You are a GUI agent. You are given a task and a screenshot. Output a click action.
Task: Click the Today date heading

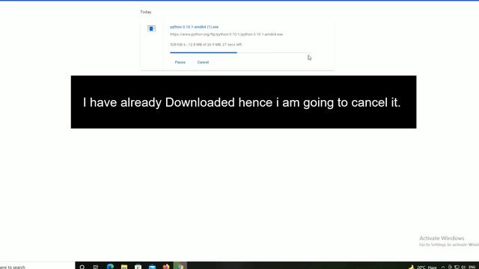coord(146,12)
